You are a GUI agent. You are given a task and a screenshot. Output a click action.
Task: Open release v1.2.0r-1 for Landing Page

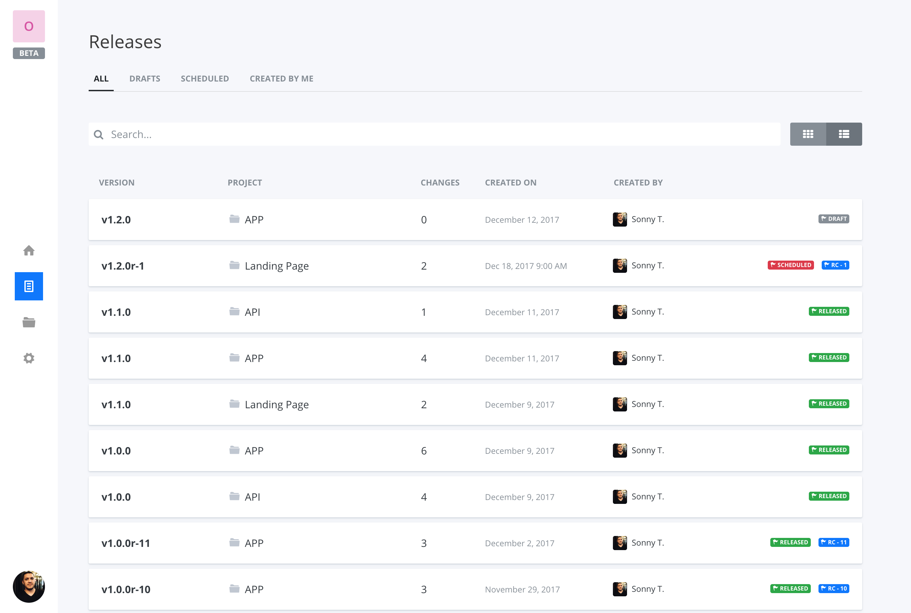[123, 266]
